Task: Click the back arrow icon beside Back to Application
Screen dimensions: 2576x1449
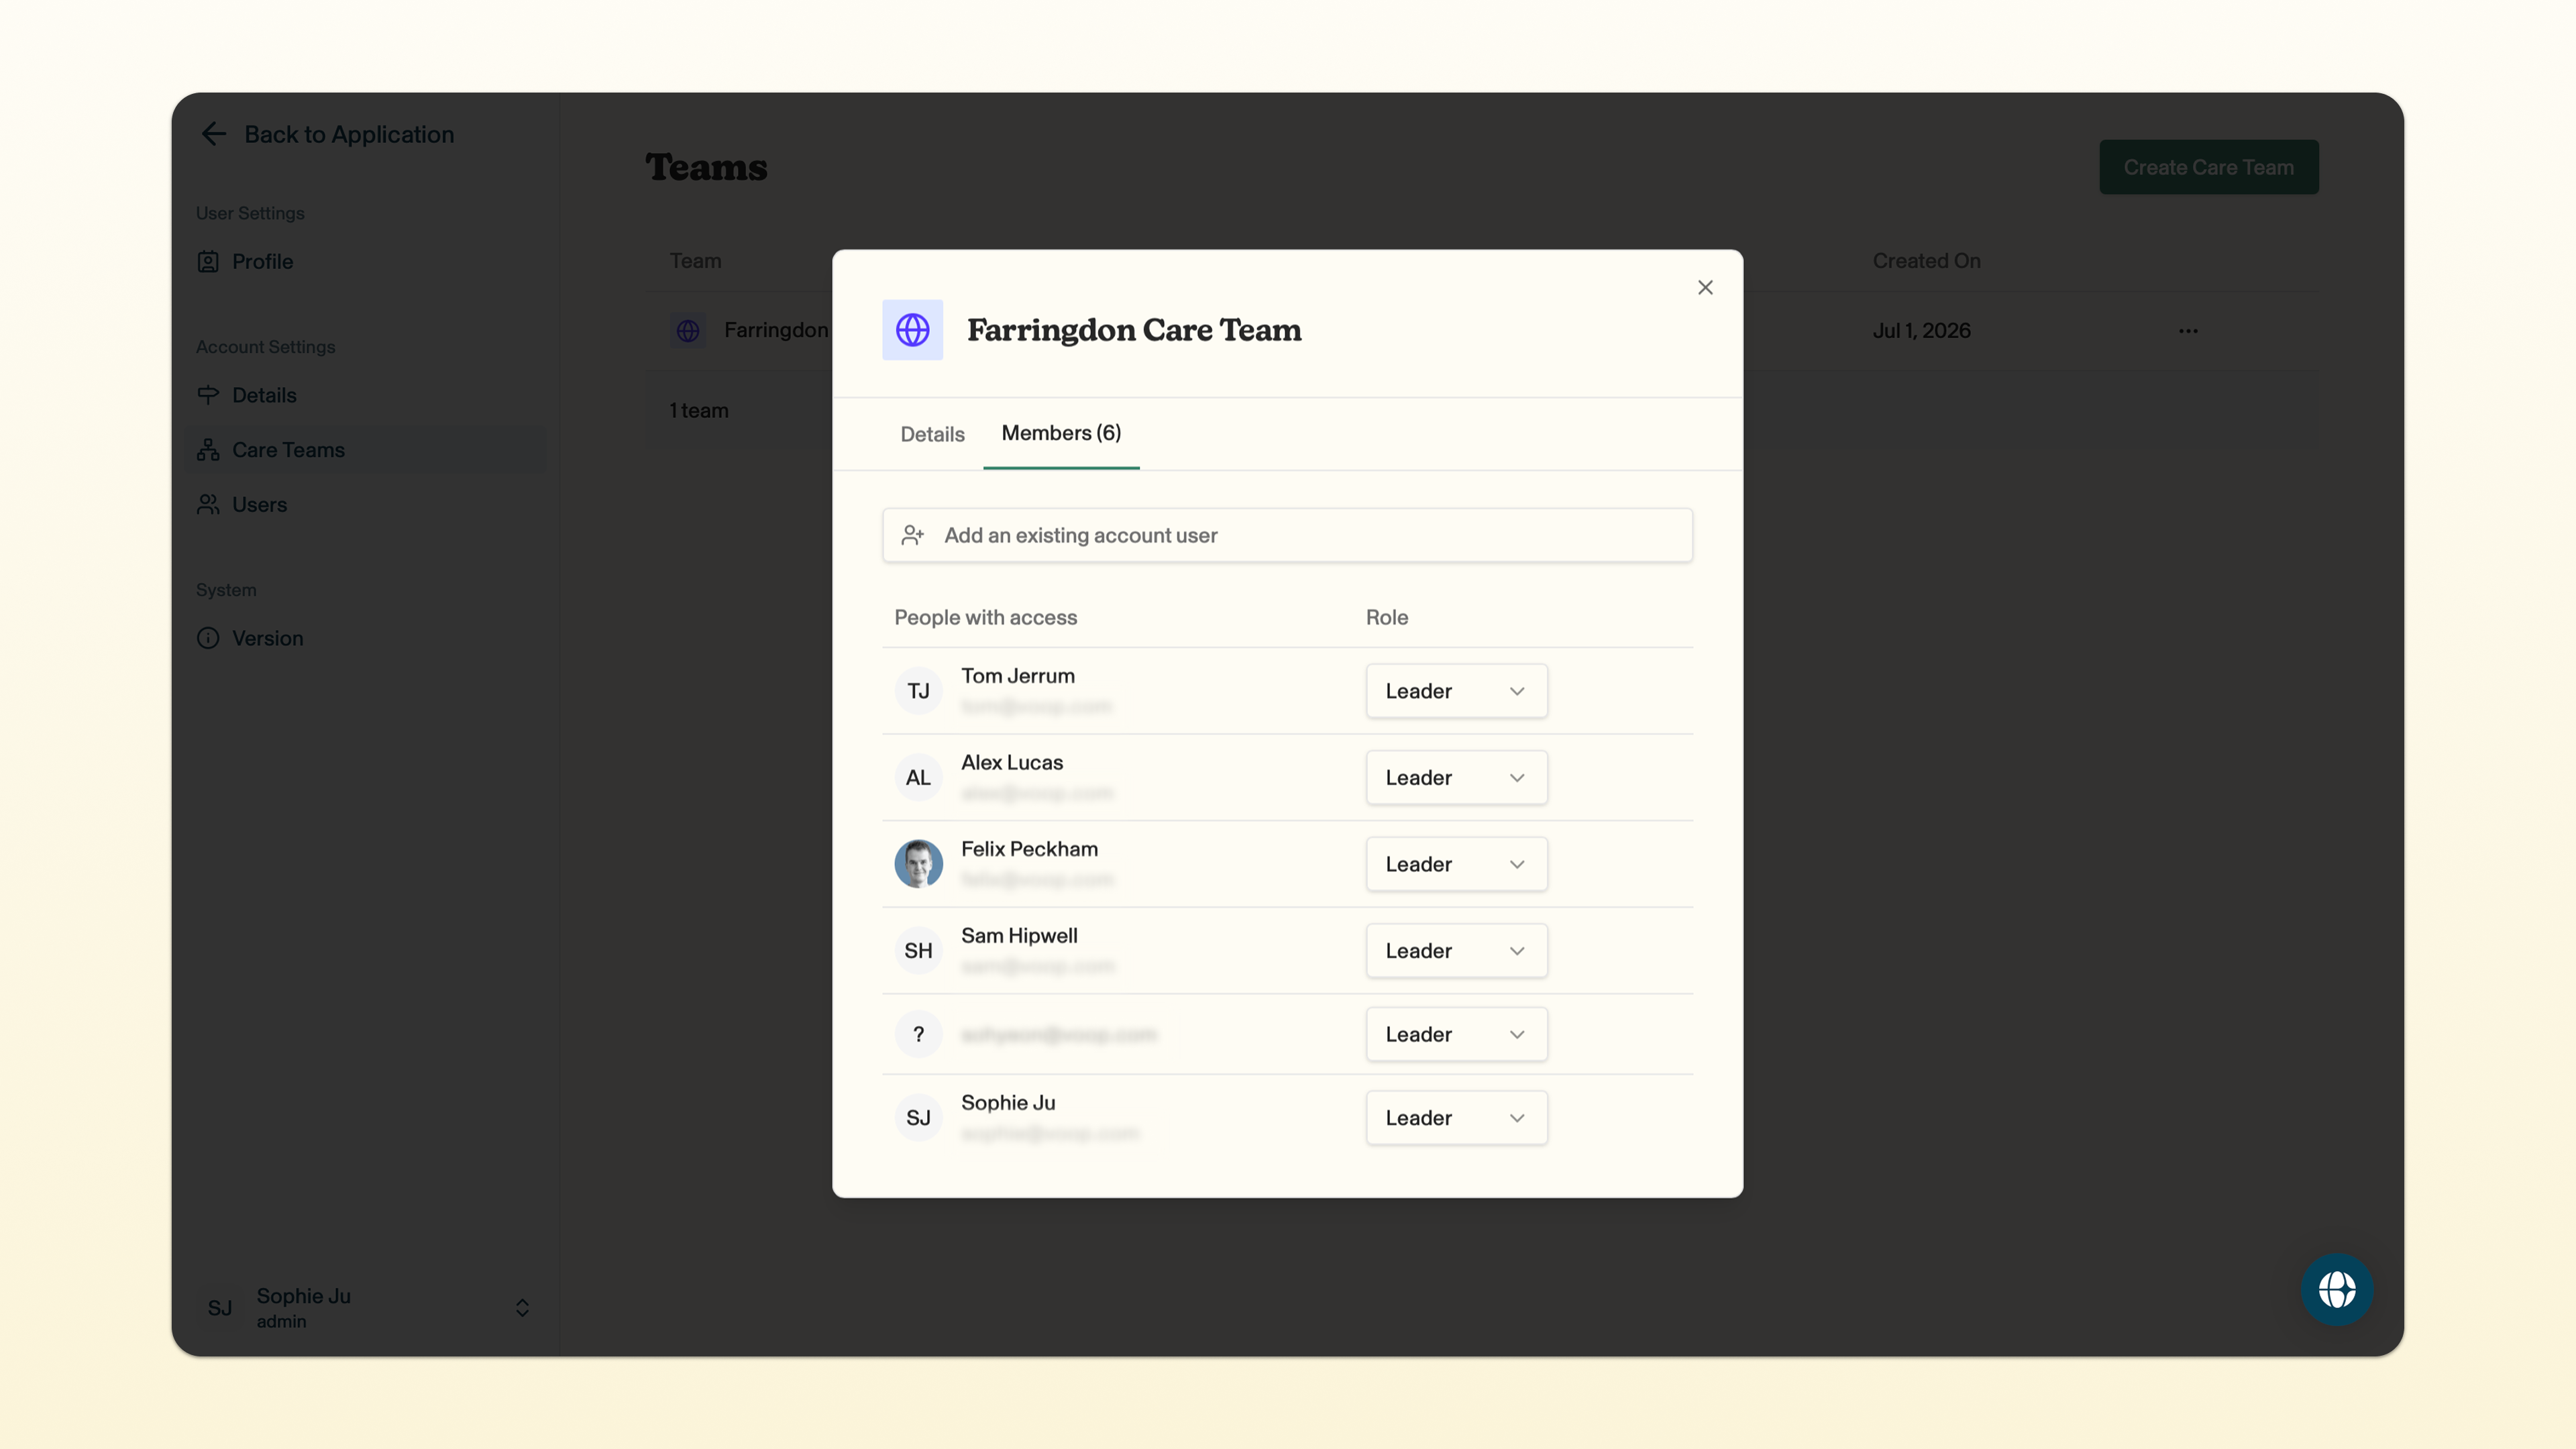Action: tap(213, 134)
